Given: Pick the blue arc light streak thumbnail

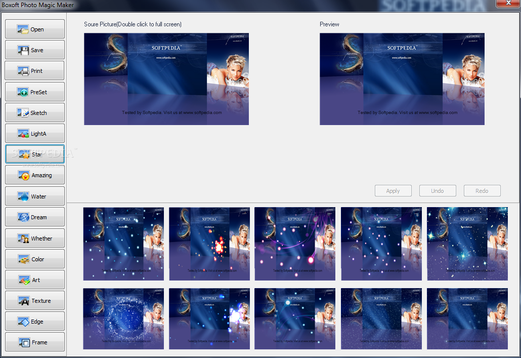Looking at the screenshot, I should click(295, 319).
